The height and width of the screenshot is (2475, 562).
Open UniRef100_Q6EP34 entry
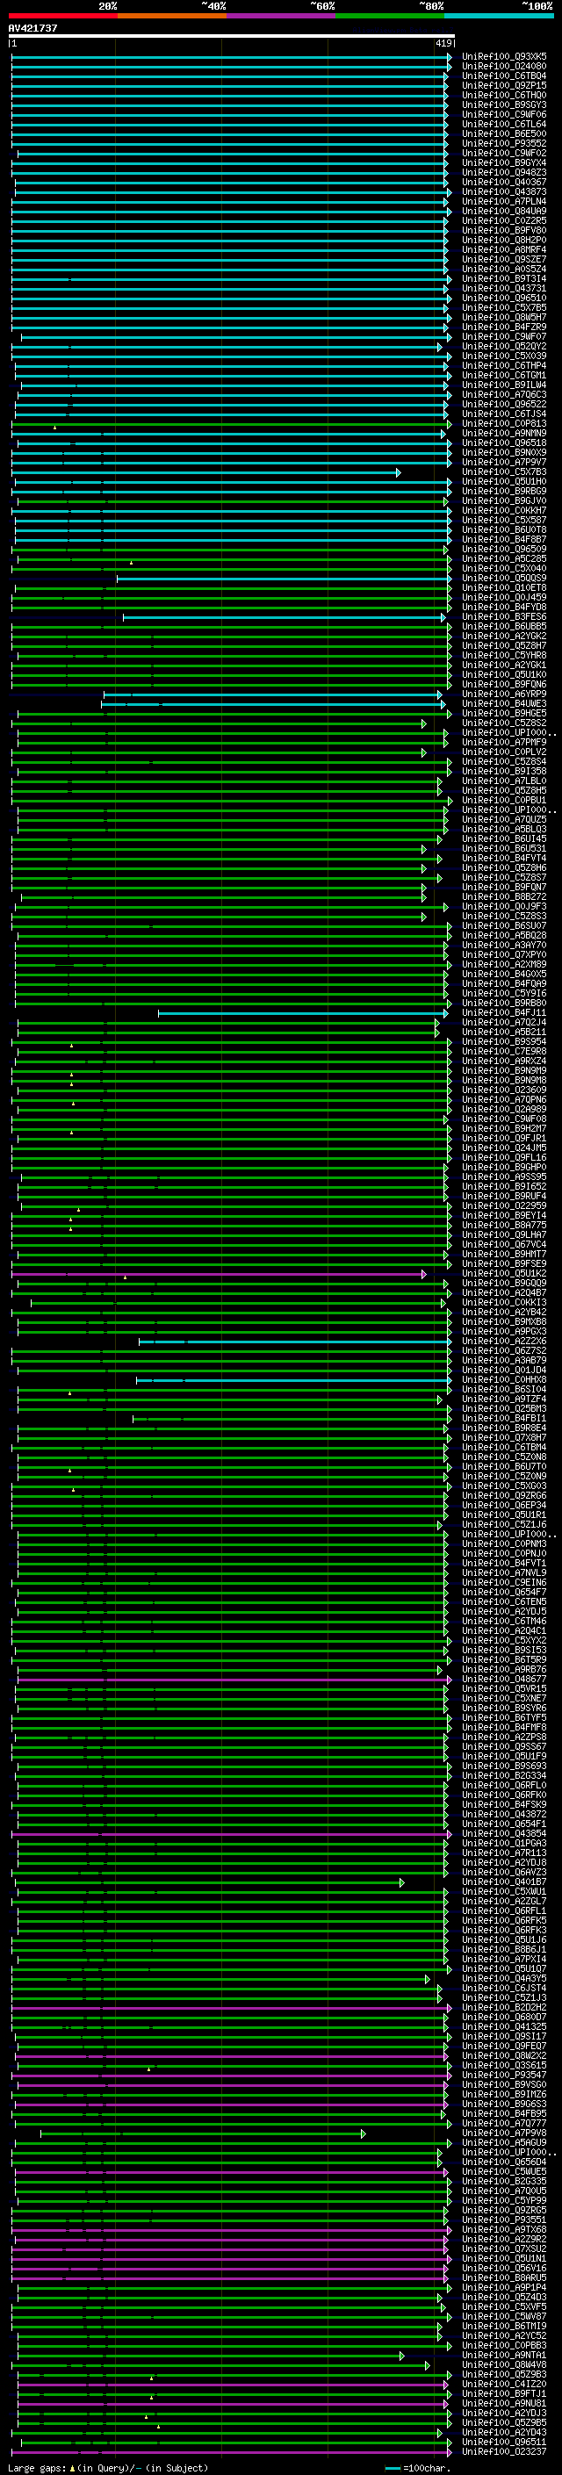tap(504, 1506)
